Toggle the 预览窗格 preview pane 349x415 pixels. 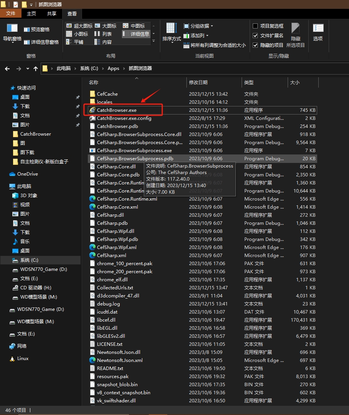tap(37, 29)
